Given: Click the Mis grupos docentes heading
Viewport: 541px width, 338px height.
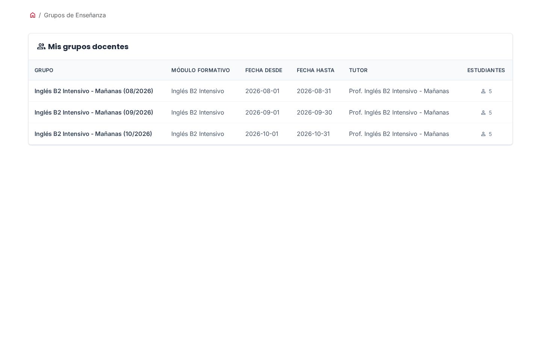Looking at the screenshot, I should point(88,47).
